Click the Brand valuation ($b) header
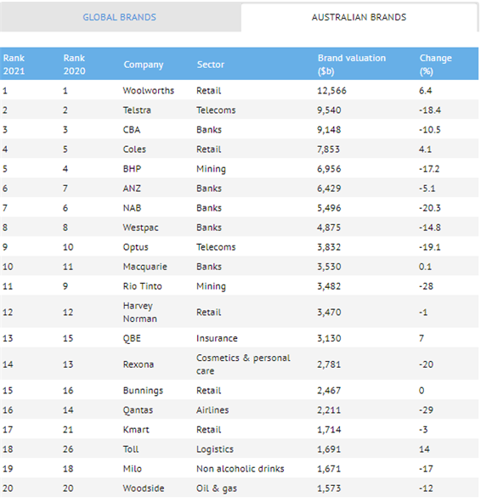The image size is (481, 502). [352, 65]
